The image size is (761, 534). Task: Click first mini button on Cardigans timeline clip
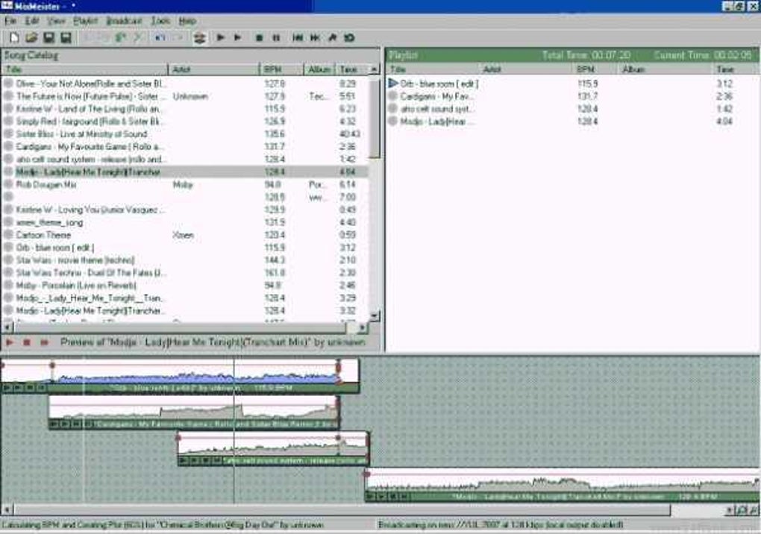coord(54,424)
